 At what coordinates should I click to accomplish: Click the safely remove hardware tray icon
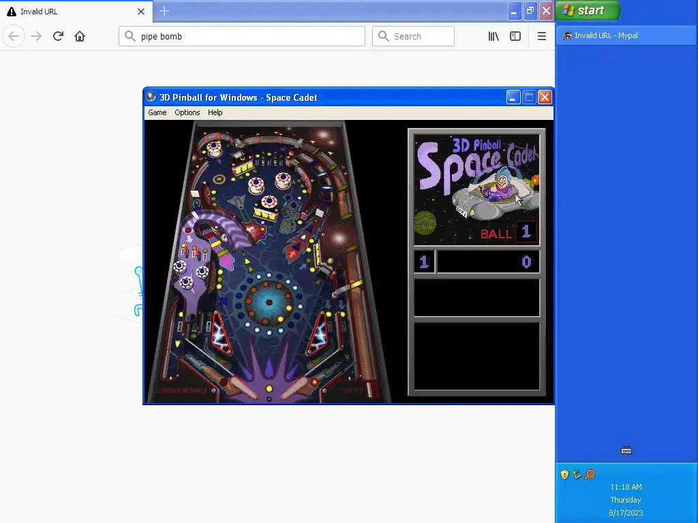pos(577,475)
